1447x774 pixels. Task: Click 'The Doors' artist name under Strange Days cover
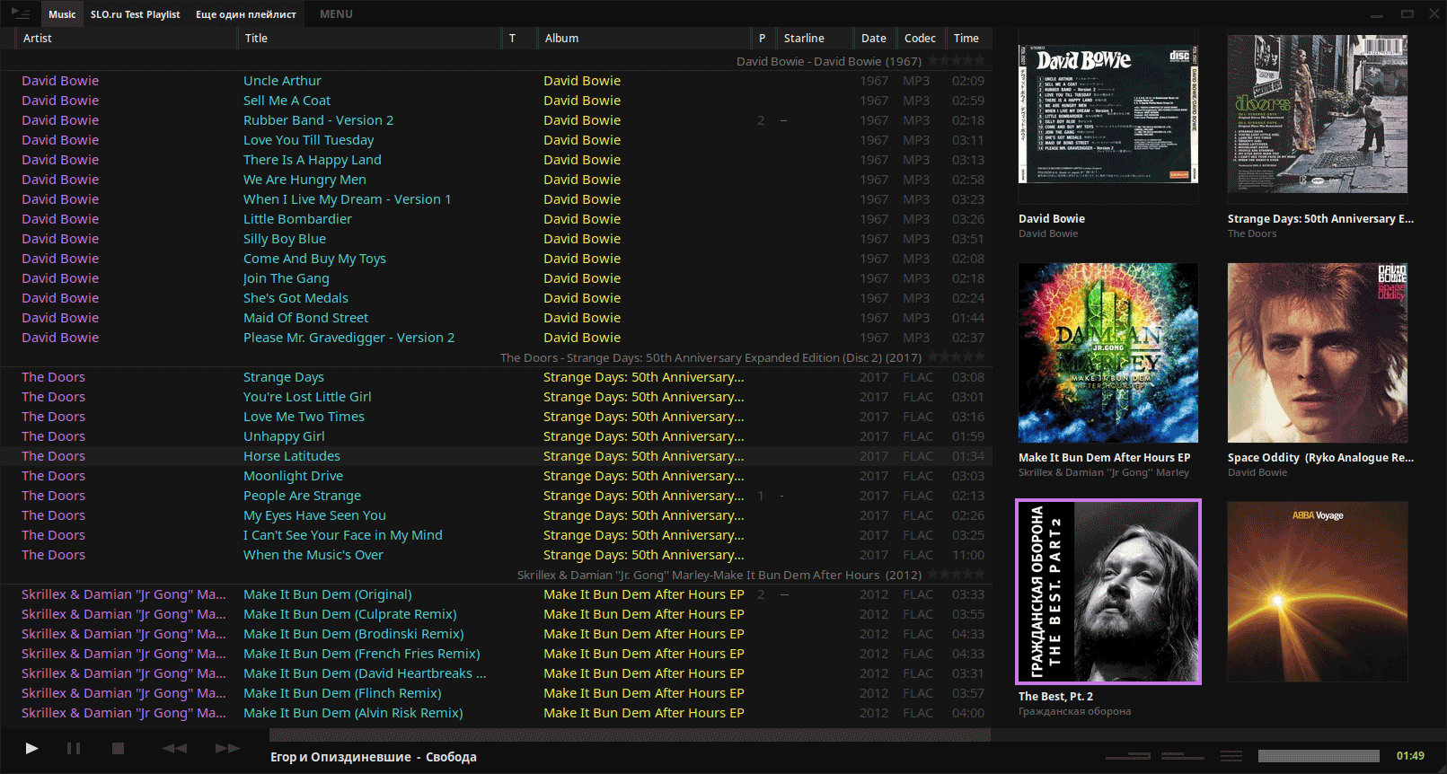1252,233
